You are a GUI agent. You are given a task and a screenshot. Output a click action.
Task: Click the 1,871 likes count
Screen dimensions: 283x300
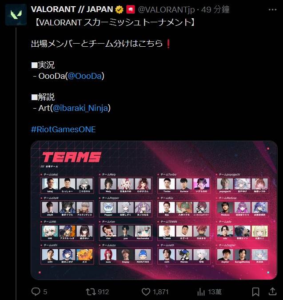(x=160, y=292)
